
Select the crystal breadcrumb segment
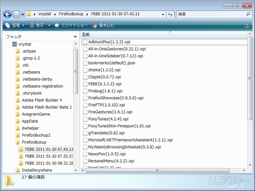[45, 14]
